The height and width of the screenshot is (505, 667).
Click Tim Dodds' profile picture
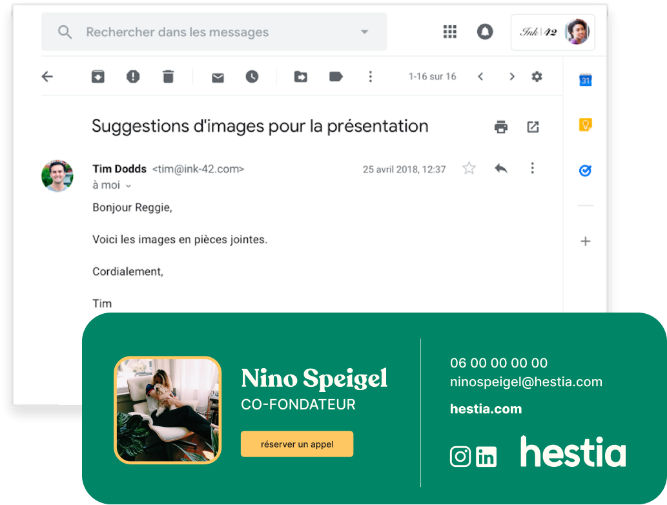click(57, 176)
